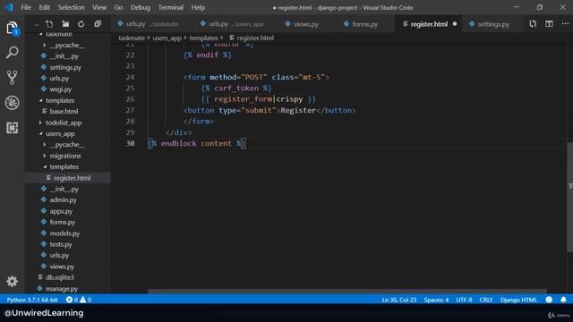Viewport: 573px width, 322px height.
Task: Expand the todolist_app folder
Action: pyautogui.click(x=64, y=123)
